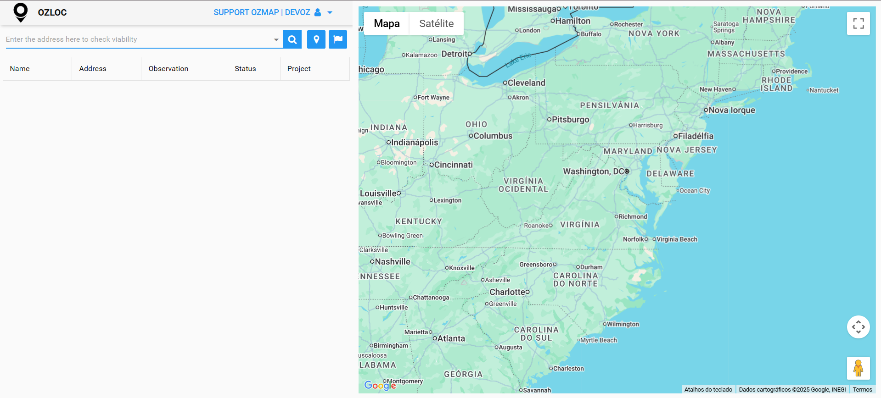Expand the account dropdown caret
Screen dimensions: 881x398
click(330, 13)
